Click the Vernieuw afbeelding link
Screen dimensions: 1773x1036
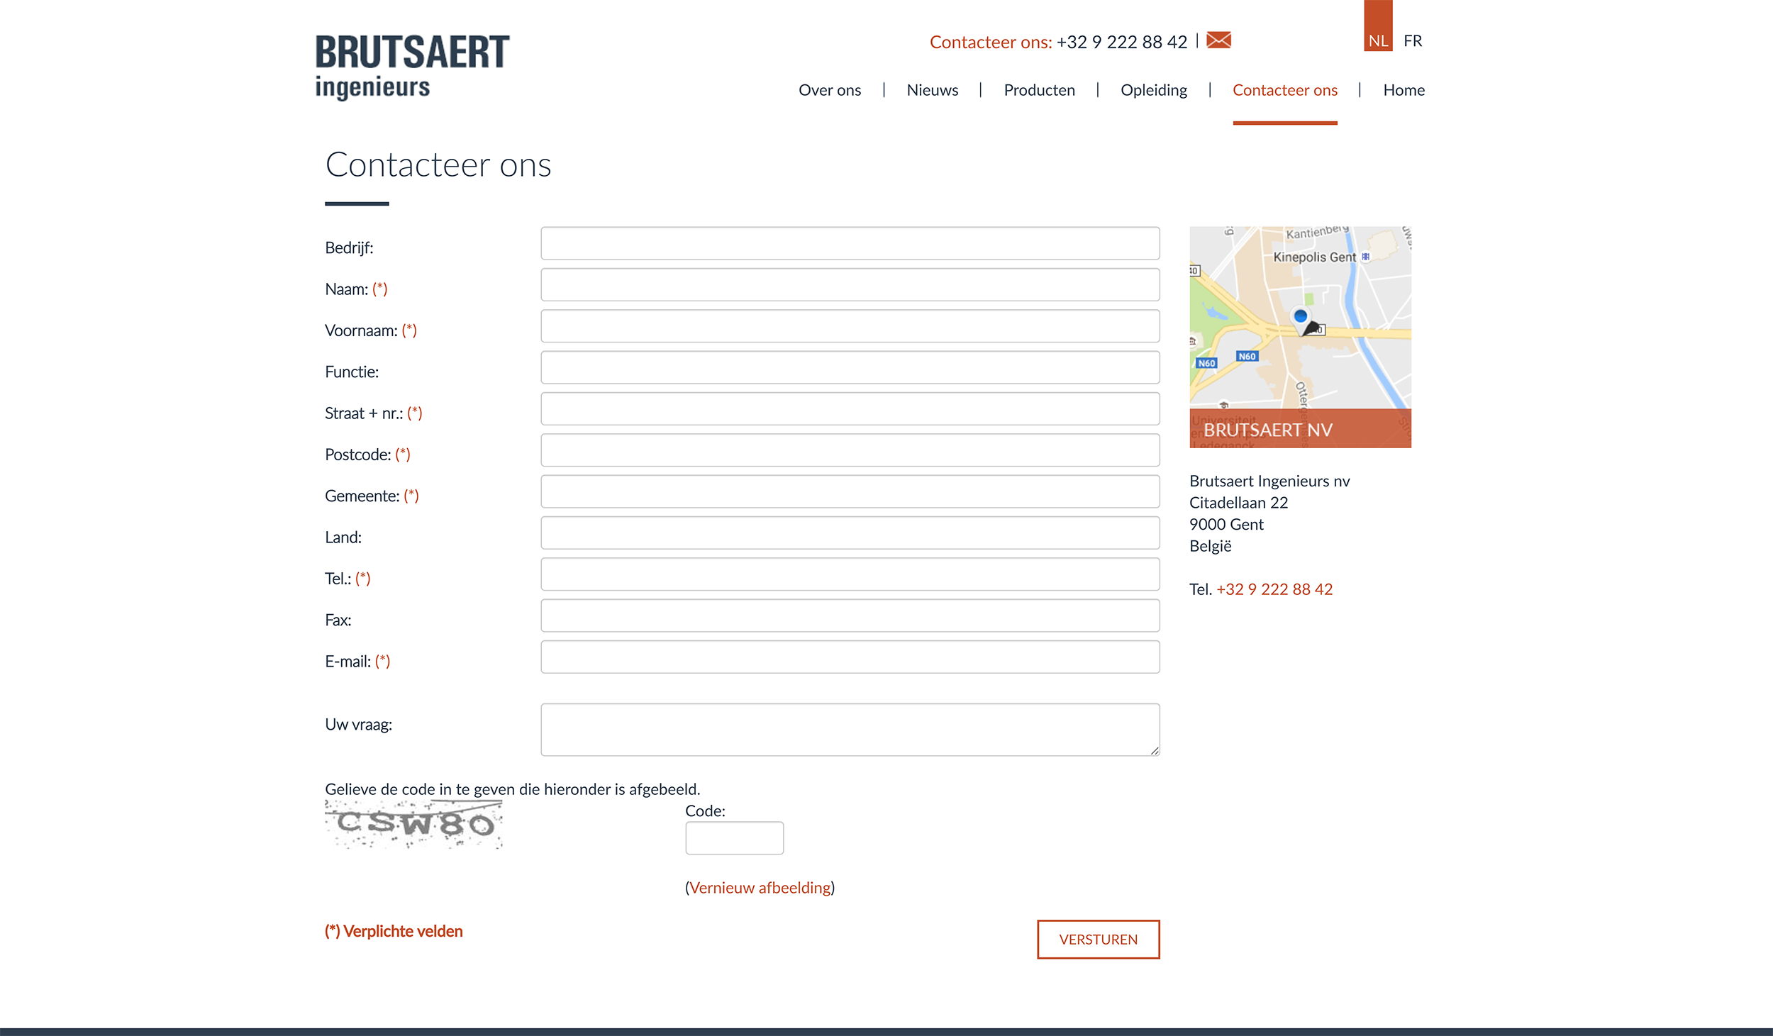[x=760, y=888]
